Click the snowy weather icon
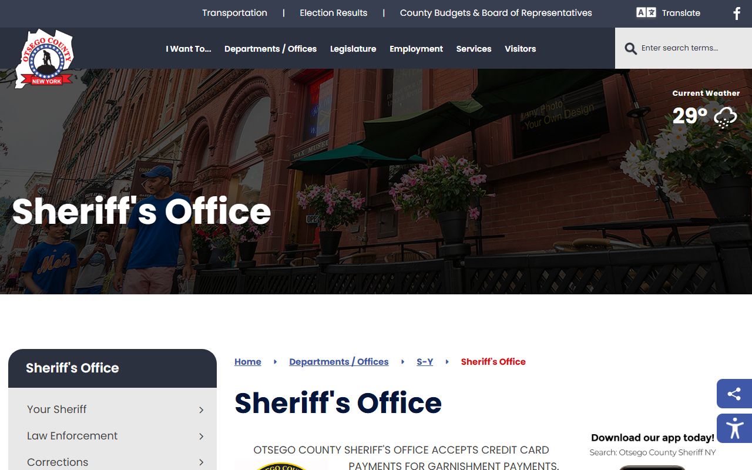 pos(725,117)
